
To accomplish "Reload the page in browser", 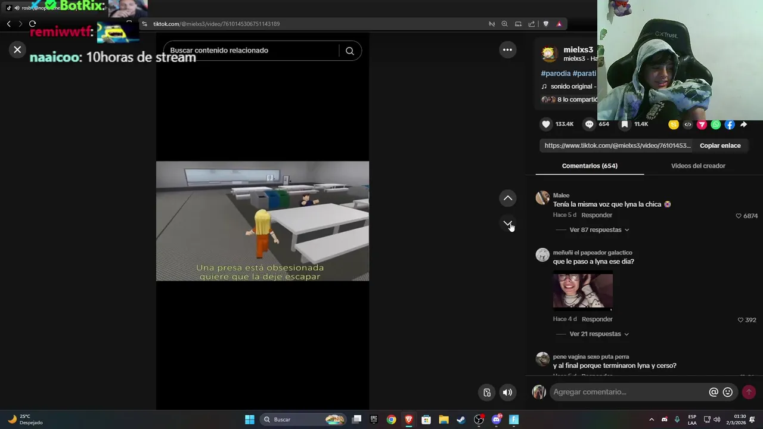I will coord(32,24).
